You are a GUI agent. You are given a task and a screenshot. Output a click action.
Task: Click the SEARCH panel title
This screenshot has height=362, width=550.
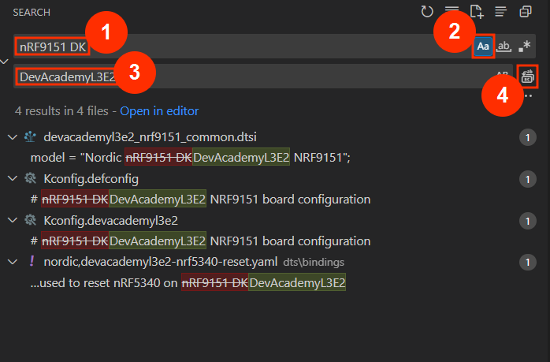(x=32, y=13)
